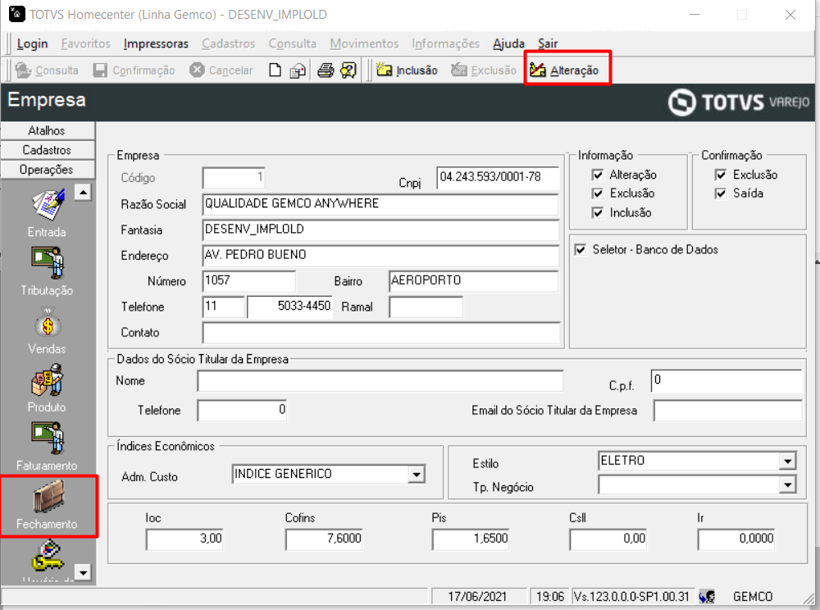Toggle Seletor - Banco de Dados checkbox
The height and width of the screenshot is (610, 820).
point(581,250)
